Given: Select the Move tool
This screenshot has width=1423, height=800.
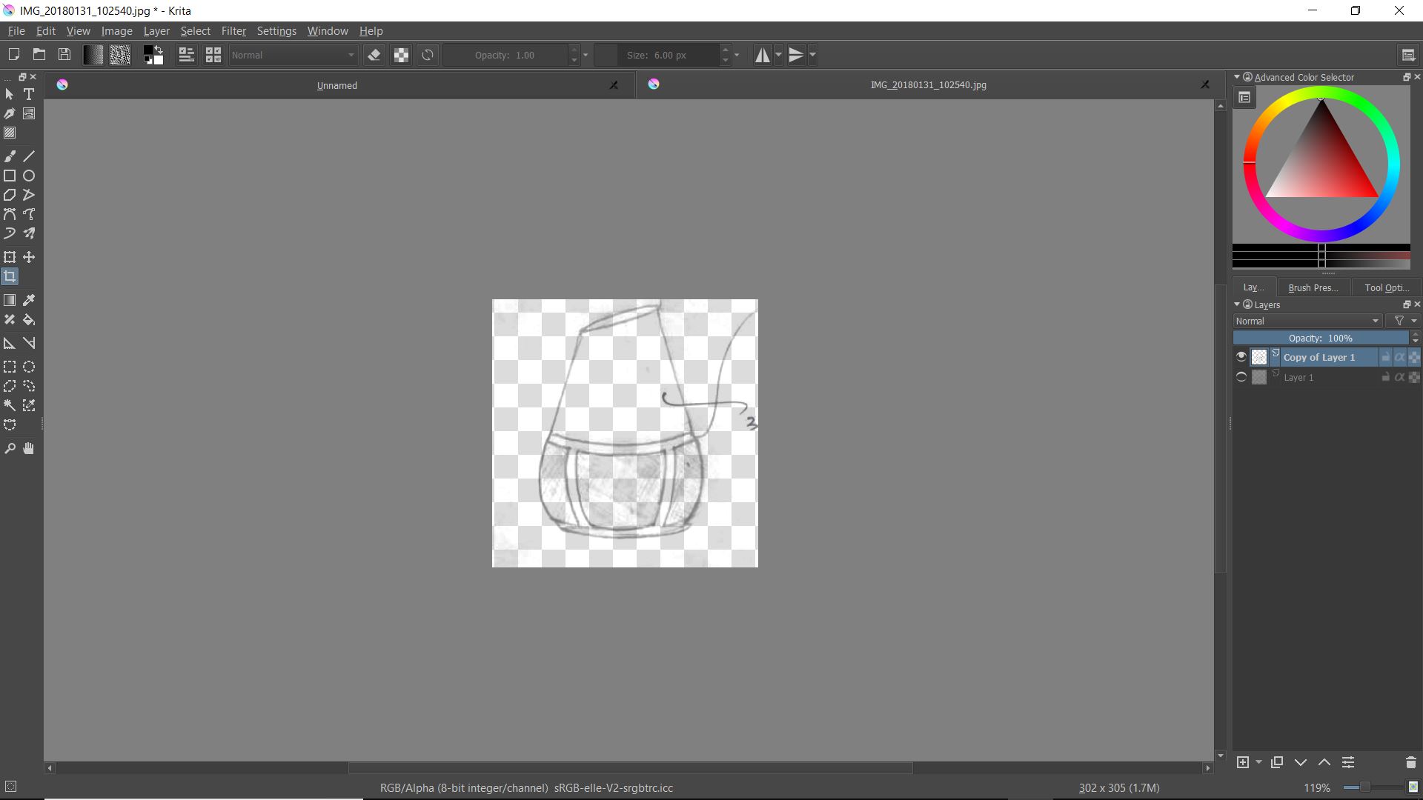Looking at the screenshot, I should coord(29,257).
